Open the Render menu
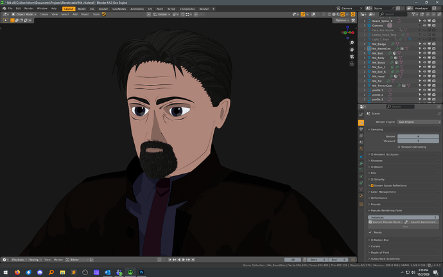This screenshot has width=443, height=277. (29, 8)
